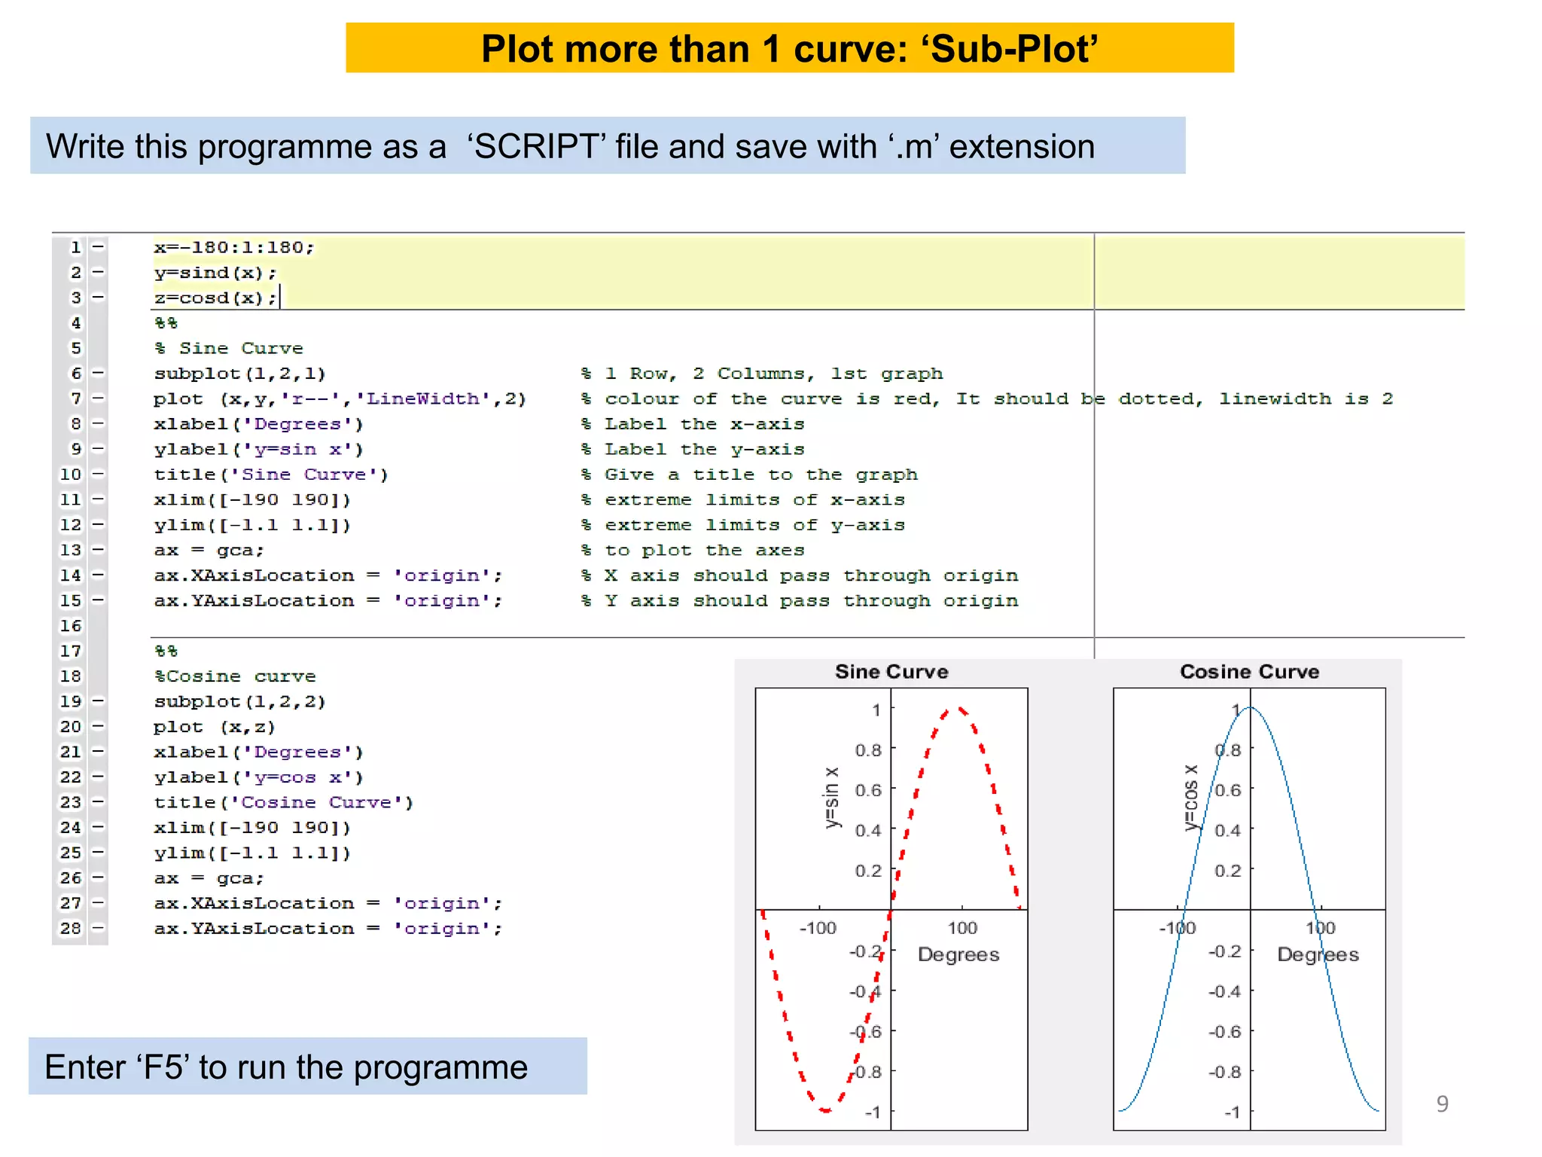
Task: Click the "Enter 'F5' to run the programme" box
Action: pyautogui.click(x=307, y=1066)
